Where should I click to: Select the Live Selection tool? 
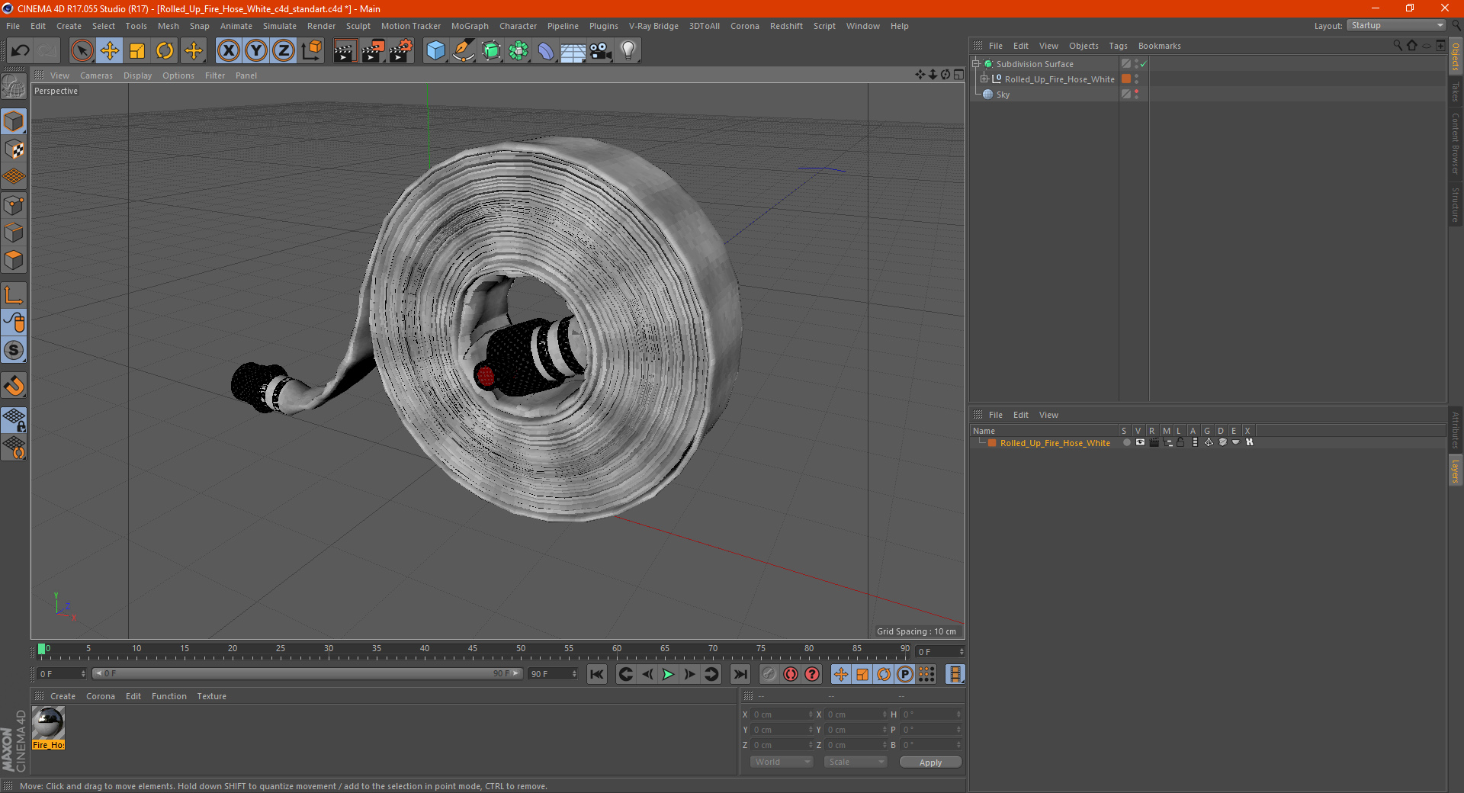(x=82, y=51)
